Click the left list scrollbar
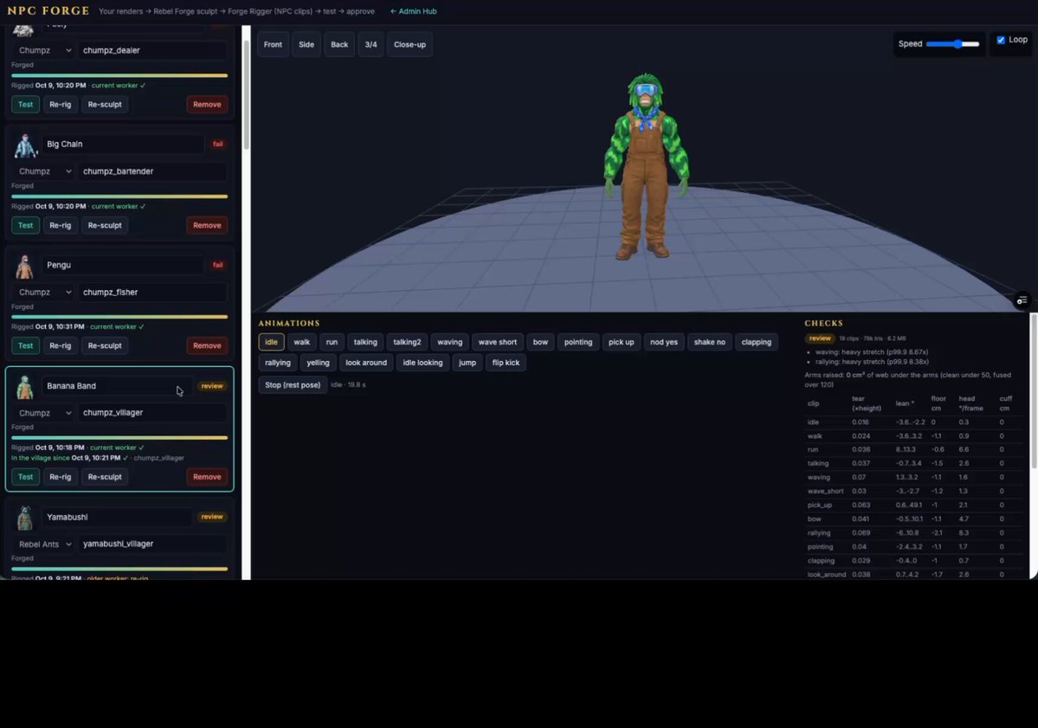This screenshot has width=1038, height=728. pos(246,94)
